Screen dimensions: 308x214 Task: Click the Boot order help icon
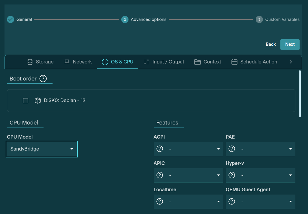(43, 79)
